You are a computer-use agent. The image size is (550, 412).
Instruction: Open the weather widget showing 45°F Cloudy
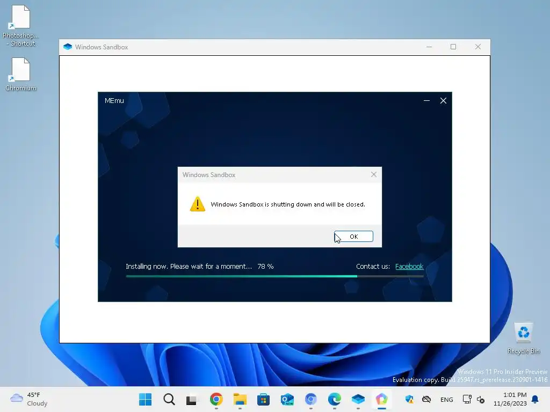[29, 399]
